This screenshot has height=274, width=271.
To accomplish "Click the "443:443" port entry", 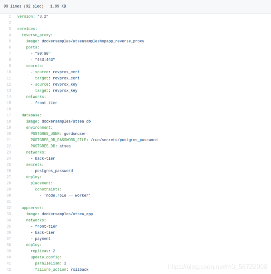I will click(x=45, y=60).
